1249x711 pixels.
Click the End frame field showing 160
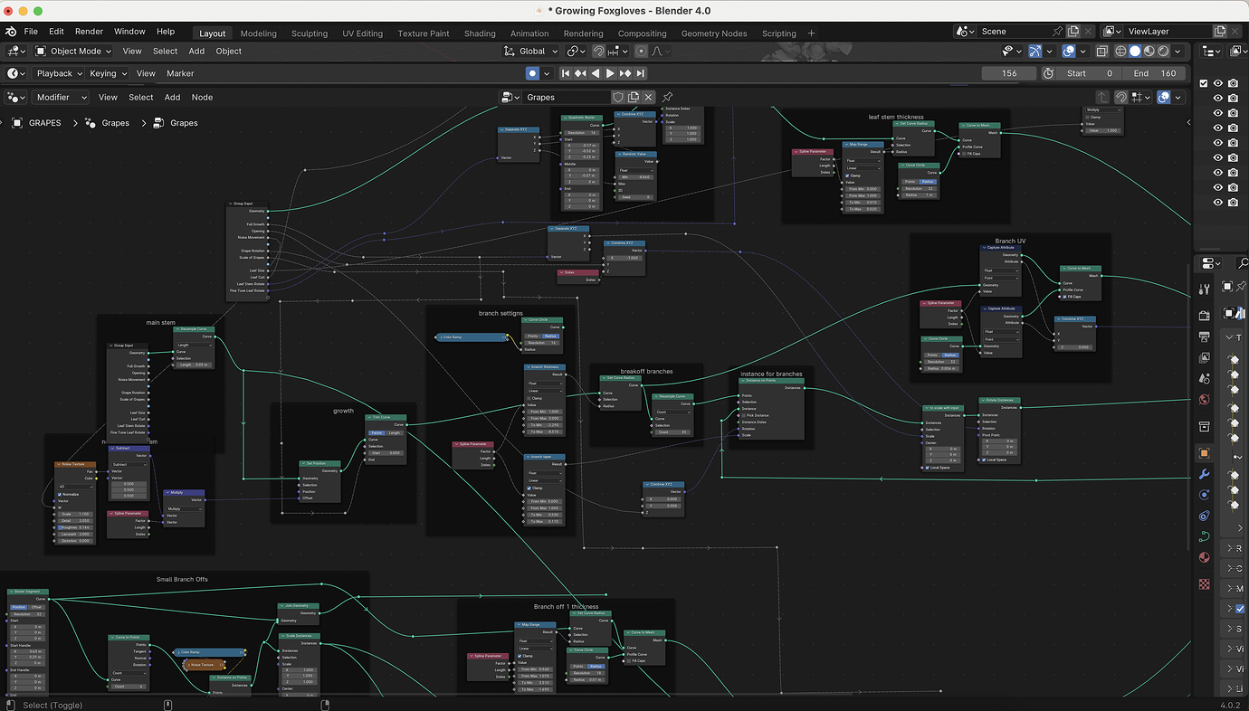click(1154, 73)
